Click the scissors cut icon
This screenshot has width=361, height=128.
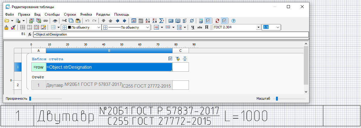[64, 21]
